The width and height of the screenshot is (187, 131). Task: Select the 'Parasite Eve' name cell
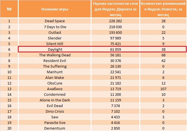pyautogui.click(x=55, y=123)
